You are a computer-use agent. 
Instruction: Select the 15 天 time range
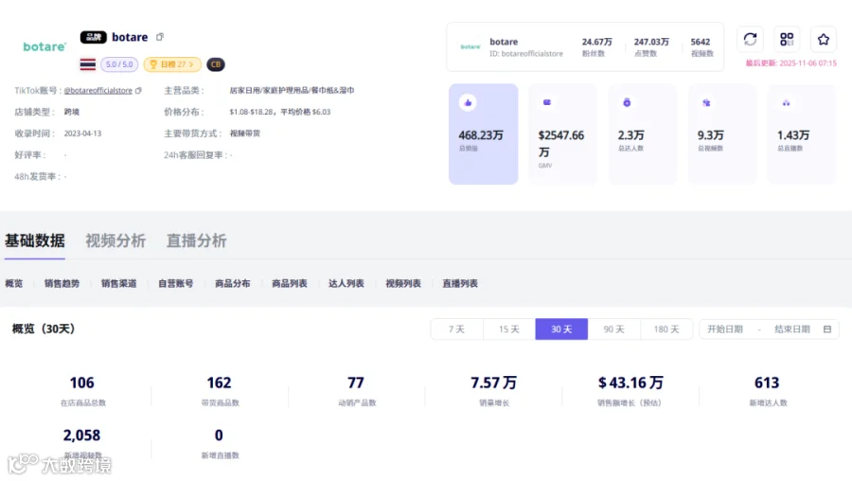(508, 329)
